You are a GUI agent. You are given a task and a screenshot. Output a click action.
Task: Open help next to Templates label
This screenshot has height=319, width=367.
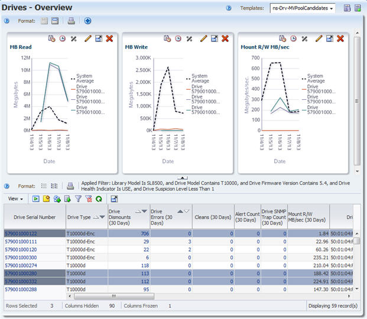(x=229, y=8)
